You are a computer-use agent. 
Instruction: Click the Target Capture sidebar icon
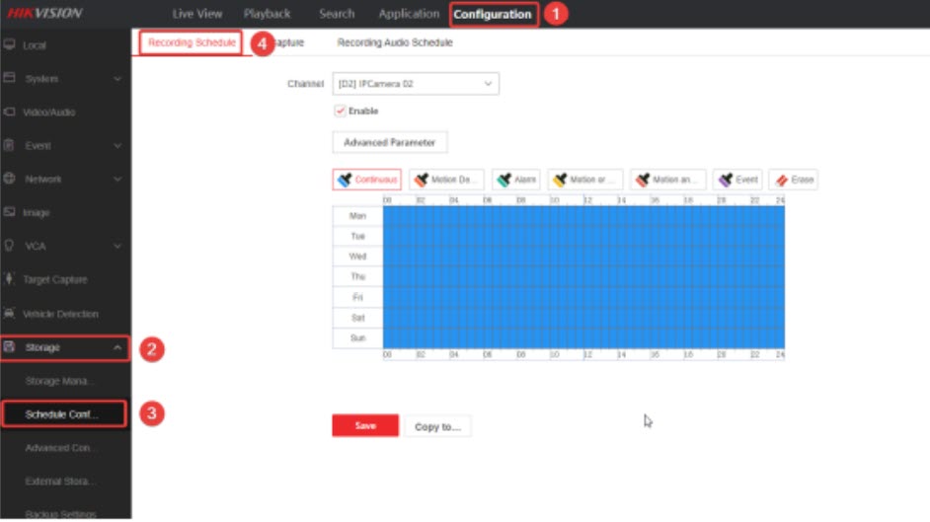point(10,280)
